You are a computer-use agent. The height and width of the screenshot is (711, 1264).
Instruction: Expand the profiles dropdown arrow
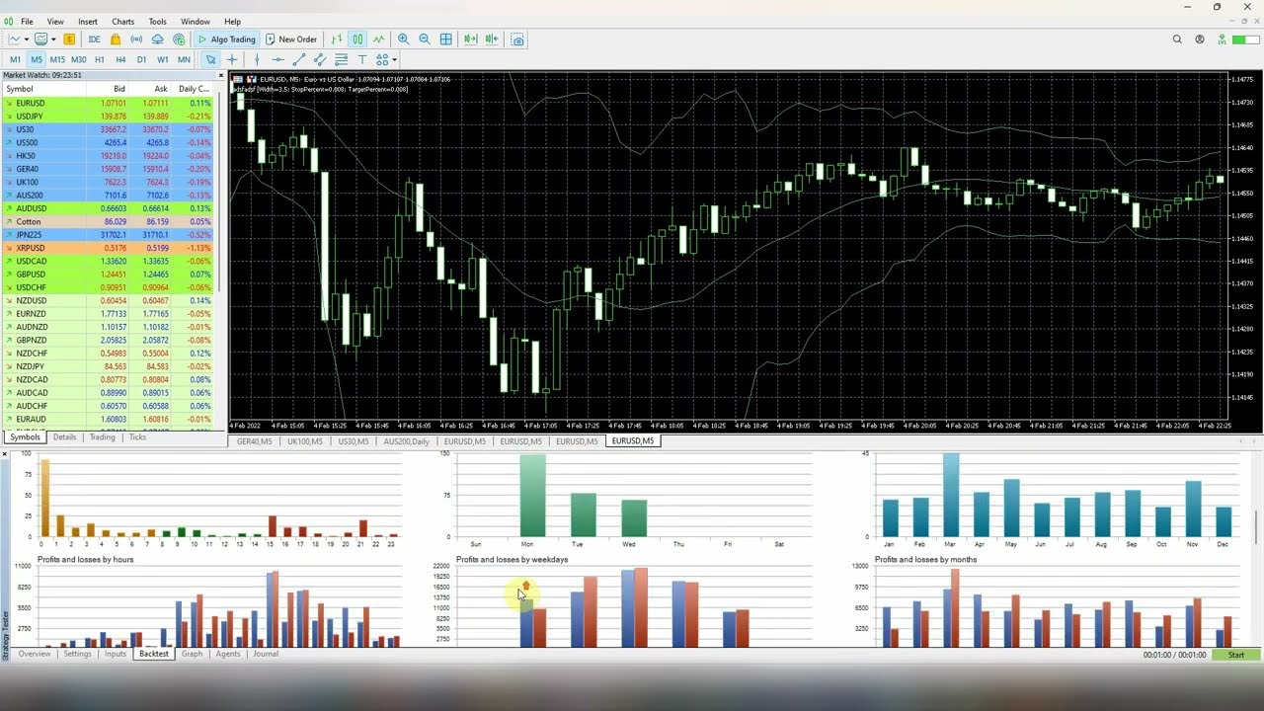(x=53, y=39)
